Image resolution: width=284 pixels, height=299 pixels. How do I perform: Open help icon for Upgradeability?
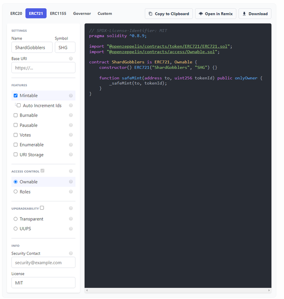pyautogui.click(x=71, y=208)
